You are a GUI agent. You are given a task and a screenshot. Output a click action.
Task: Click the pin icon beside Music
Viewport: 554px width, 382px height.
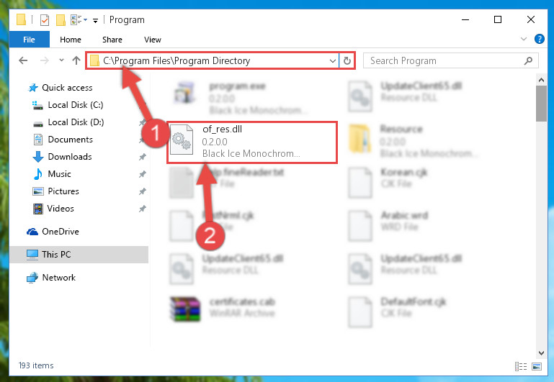pos(143,174)
